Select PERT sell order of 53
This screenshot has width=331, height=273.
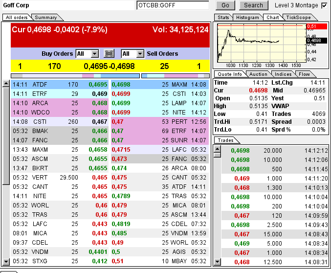coord(160,122)
